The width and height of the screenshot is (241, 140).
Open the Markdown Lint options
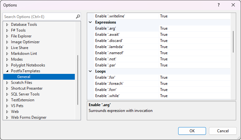(x=24, y=54)
